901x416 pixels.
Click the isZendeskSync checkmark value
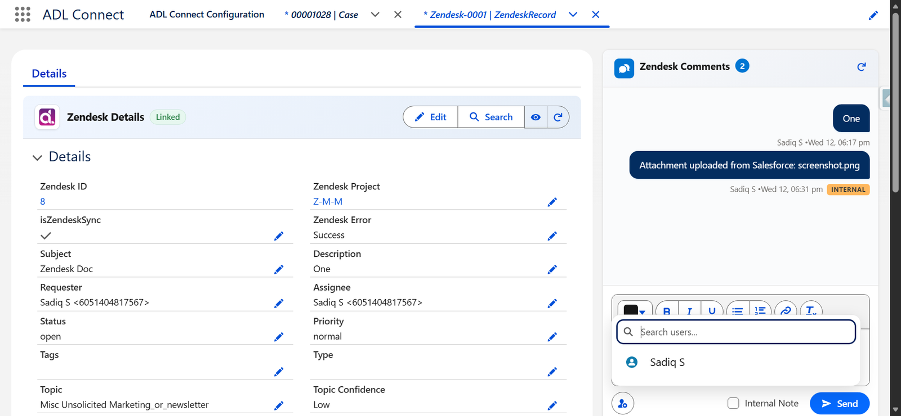click(46, 236)
